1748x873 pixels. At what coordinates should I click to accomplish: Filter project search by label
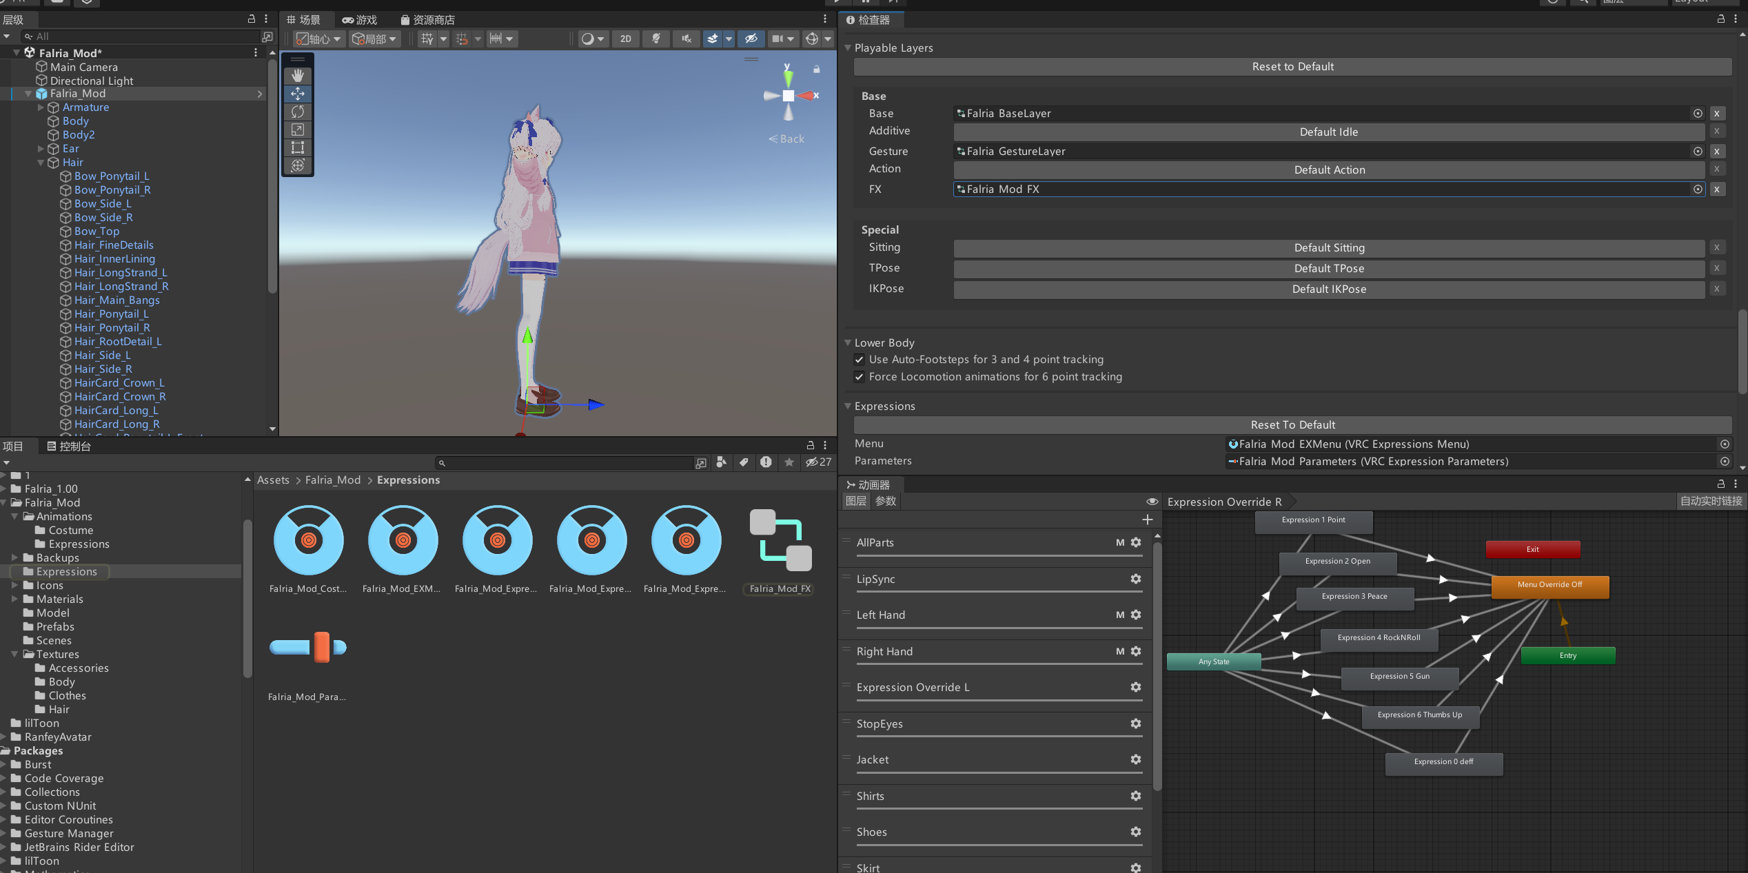744,462
